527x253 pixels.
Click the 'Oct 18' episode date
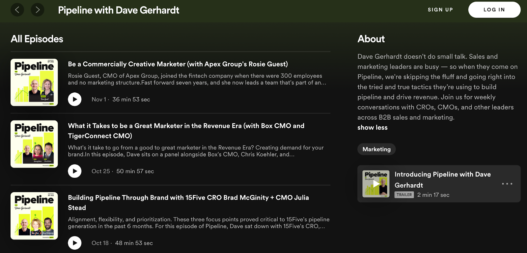100,243
